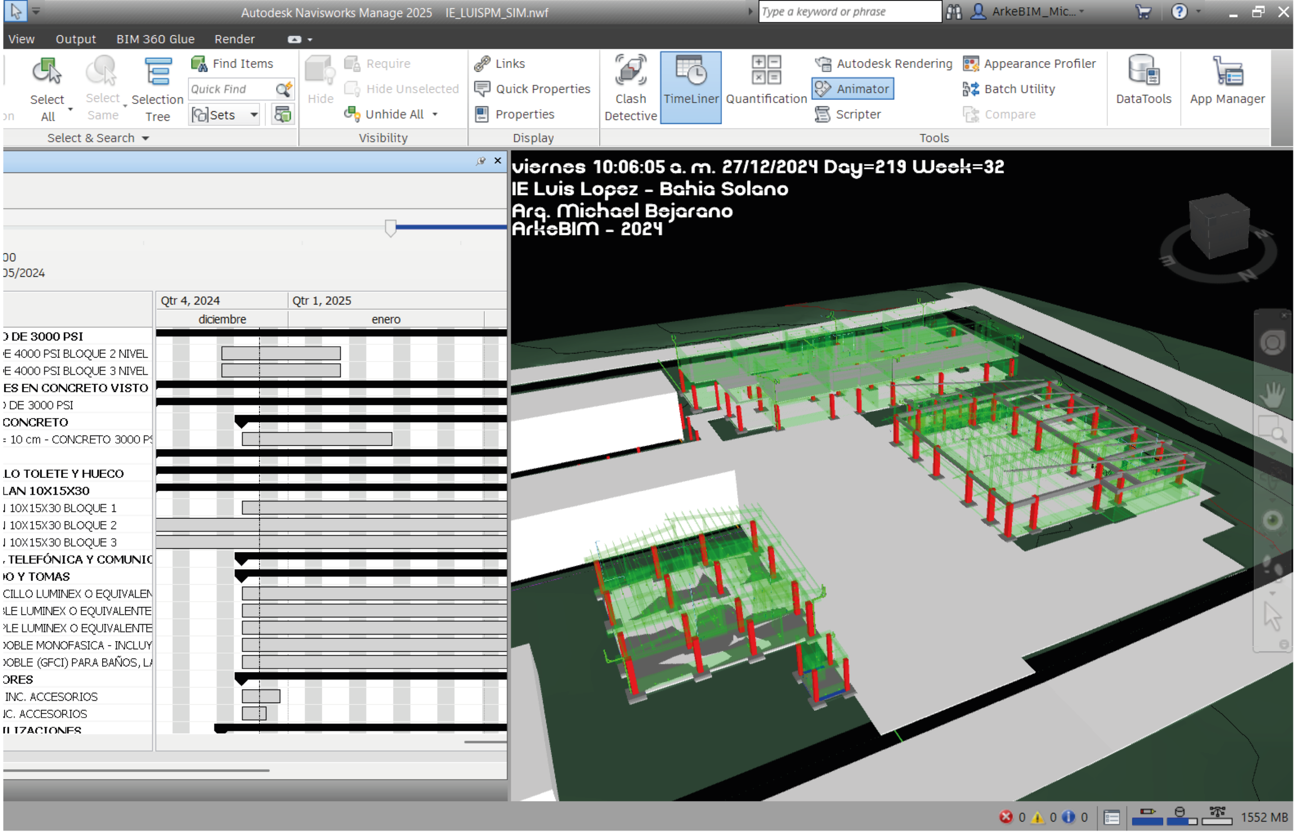Collapse the Y TOMAS summary bar marker
This screenshot has height=832, width=1294.
[x=241, y=576]
